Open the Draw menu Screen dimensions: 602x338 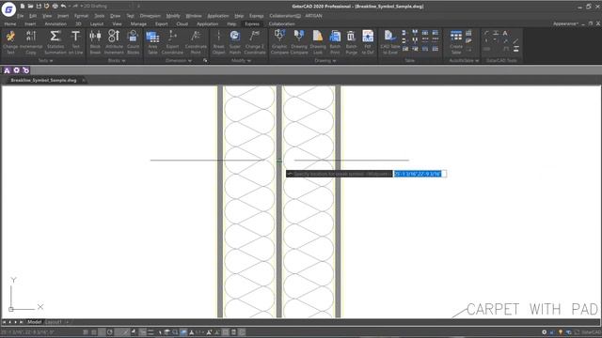tap(115, 16)
